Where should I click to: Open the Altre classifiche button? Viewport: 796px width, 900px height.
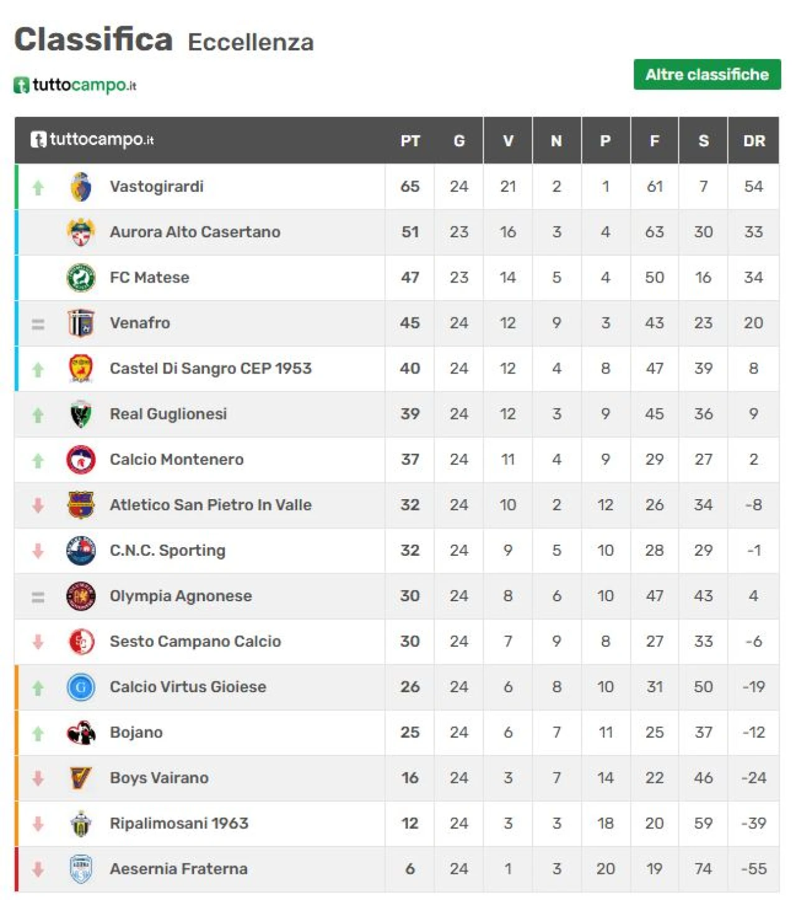[x=707, y=75]
